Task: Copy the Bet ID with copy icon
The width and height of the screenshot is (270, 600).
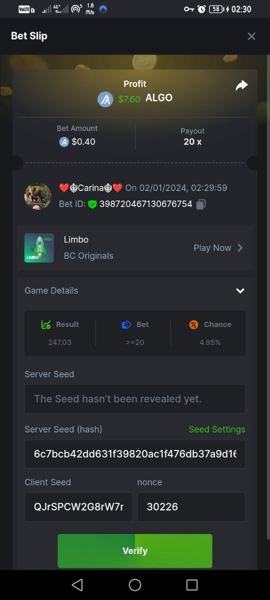Action: [x=201, y=204]
